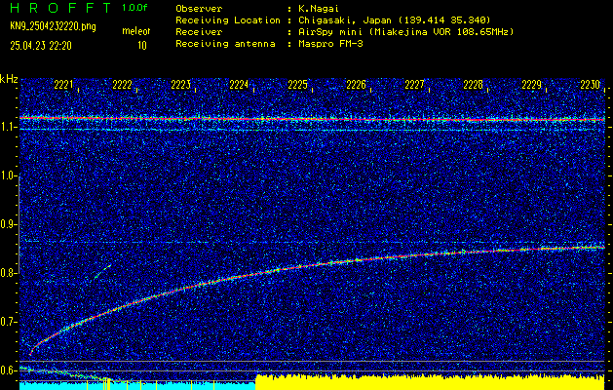Select AirSpy mini receiver description

click(405, 32)
